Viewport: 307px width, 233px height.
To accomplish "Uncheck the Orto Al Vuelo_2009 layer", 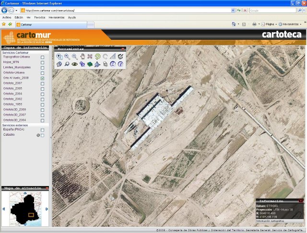I will coord(43,78).
